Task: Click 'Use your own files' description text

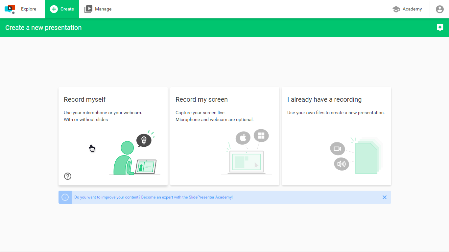Action: (336, 113)
